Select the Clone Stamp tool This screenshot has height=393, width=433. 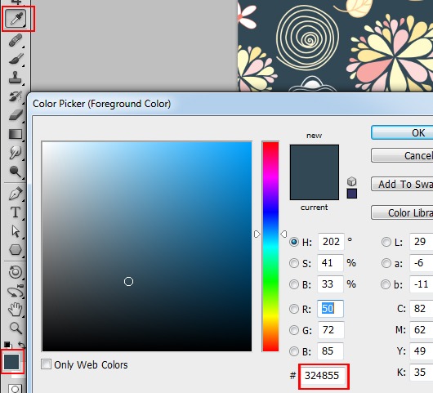coord(16,78)
